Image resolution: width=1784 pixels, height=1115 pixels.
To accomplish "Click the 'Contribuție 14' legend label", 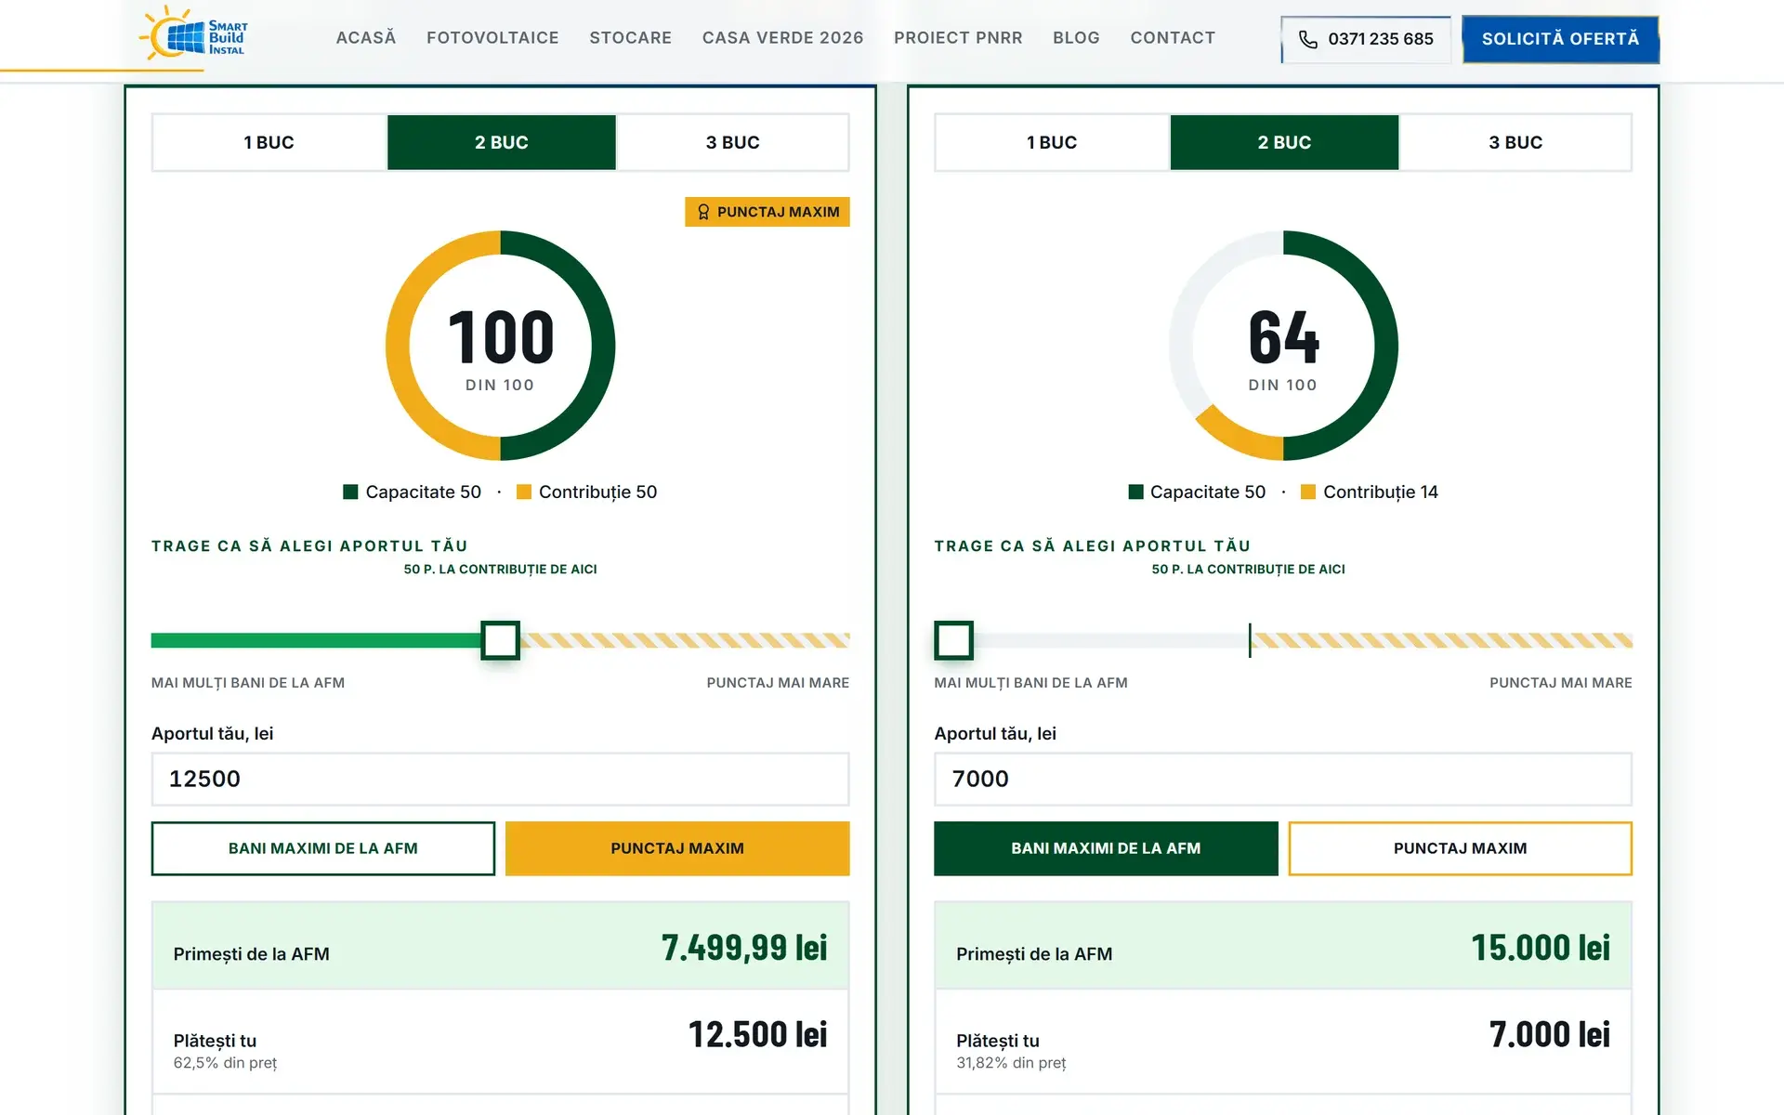I will point(1381,492).
